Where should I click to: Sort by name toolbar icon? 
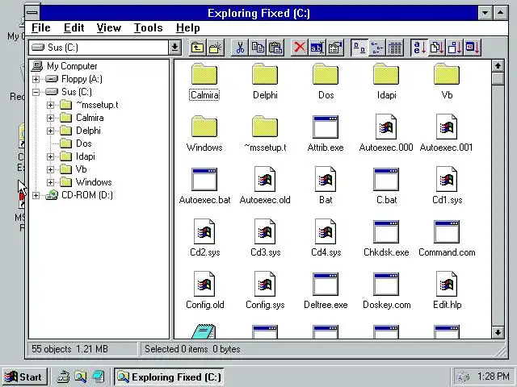click(x=419, y=48)
